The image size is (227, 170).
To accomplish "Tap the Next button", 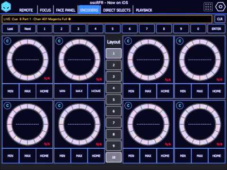I will pos(27,29).
